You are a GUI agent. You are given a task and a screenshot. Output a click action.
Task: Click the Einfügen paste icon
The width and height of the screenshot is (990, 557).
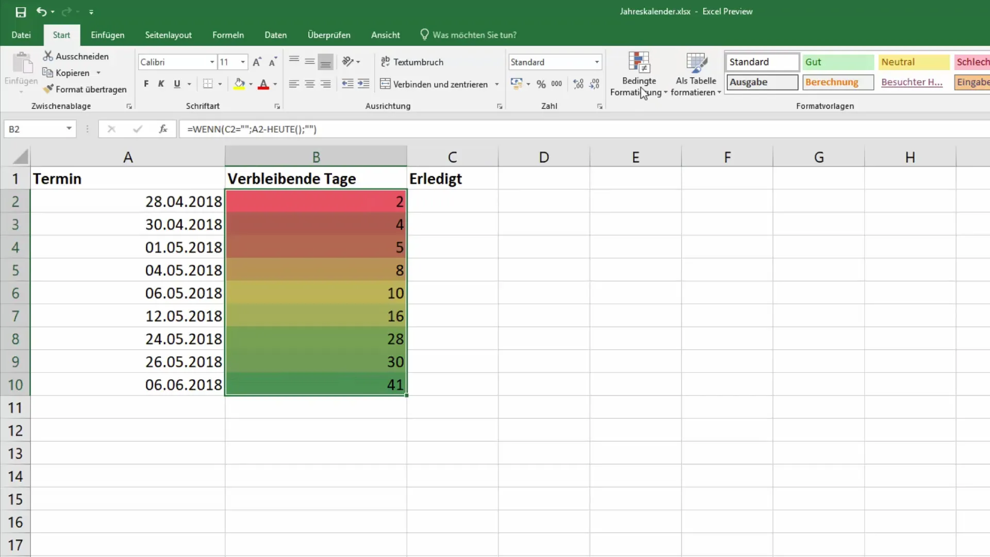(22, 63)
